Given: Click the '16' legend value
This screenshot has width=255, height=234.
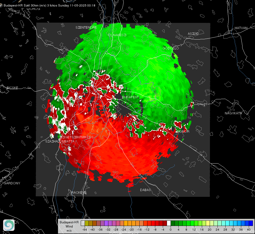Looking at the screenshot, I should pyautogui.click(x=202, y=230).
